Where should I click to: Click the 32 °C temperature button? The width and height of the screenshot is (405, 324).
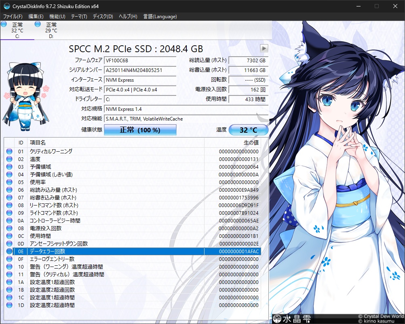coord(248,130)
